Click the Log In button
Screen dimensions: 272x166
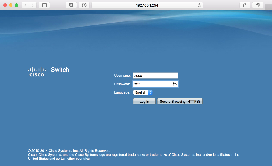coord(144,102)
